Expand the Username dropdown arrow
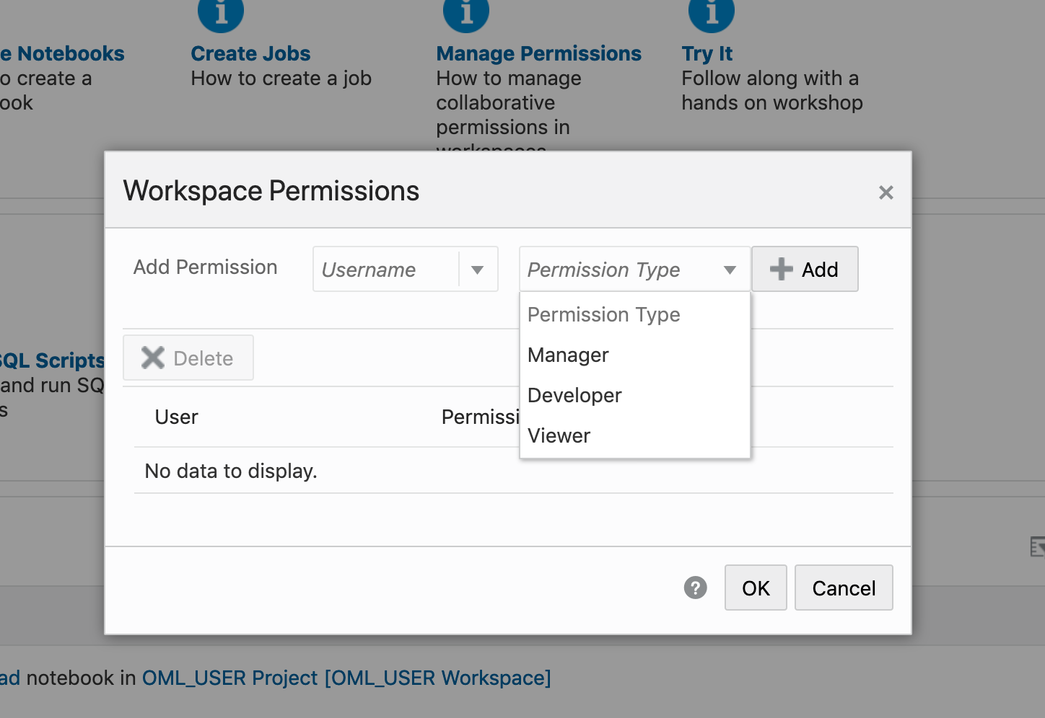1045x718 pixels. pyautogui.click(x=477, y=270)
